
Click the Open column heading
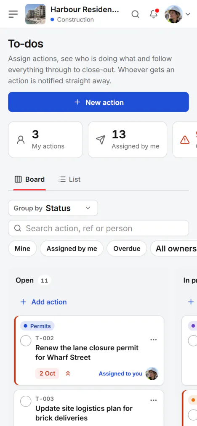coord(25,280)
